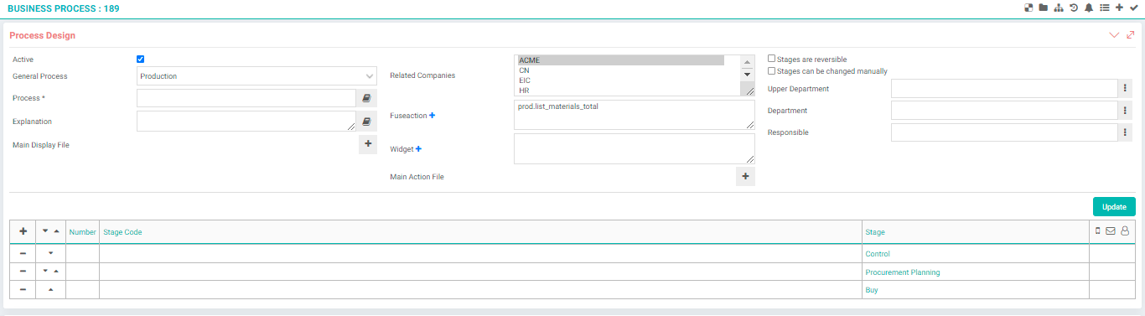Click user person icon in table header
The width and height of the screenshot is (1145, 316).
pyautogui.click(x=1125, y=231)
